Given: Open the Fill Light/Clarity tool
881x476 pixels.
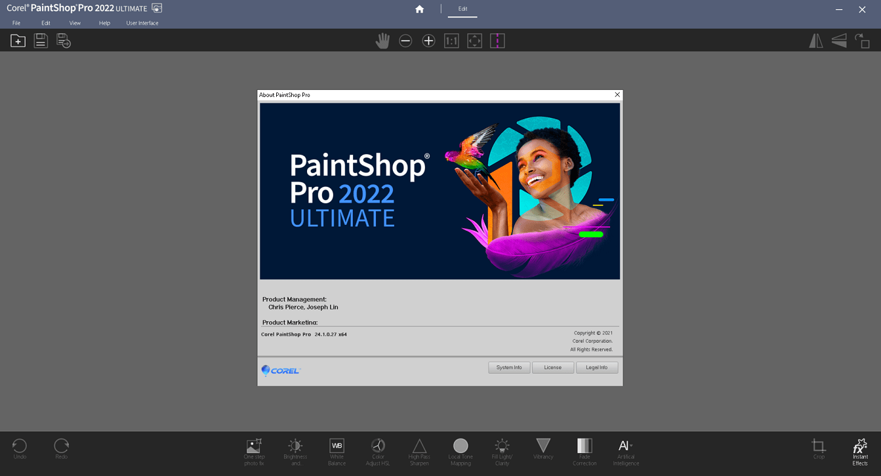Looking at the screenshot, I should pos(502,452).
